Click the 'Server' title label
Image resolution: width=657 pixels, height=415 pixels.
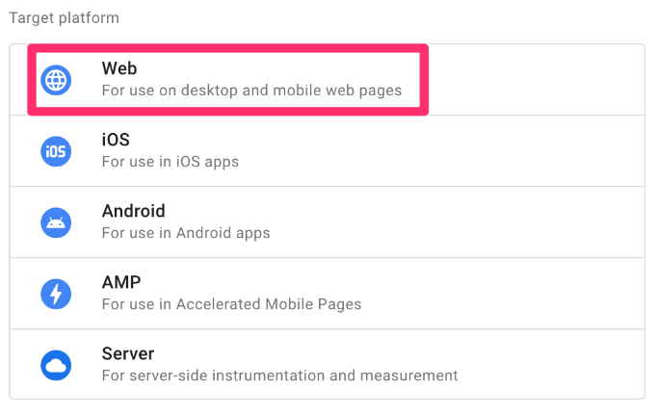coord(128,353)
